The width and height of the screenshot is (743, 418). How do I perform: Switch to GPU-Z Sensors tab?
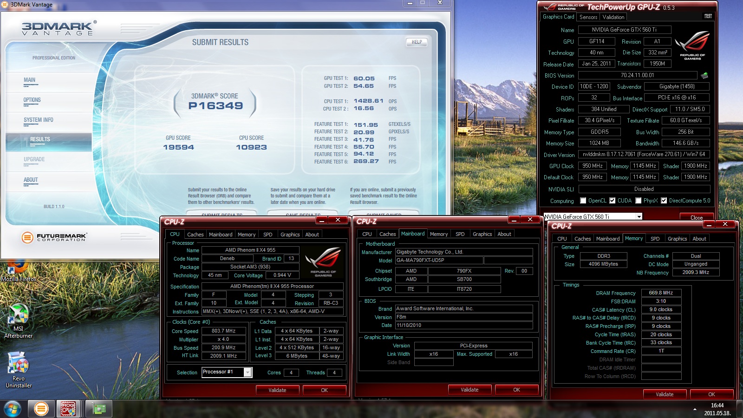(588, 17)
